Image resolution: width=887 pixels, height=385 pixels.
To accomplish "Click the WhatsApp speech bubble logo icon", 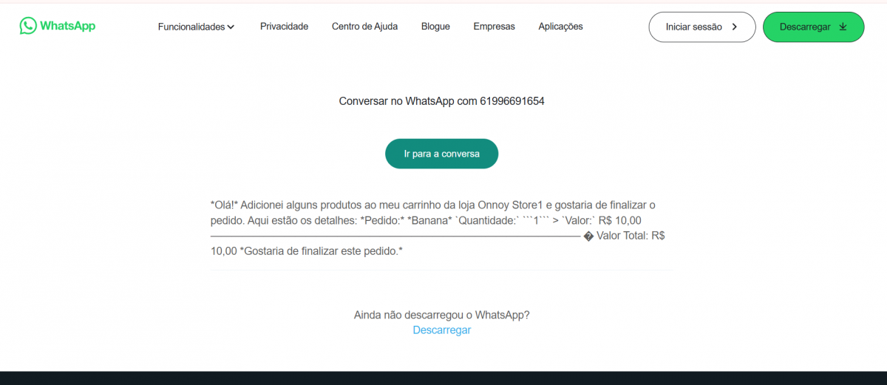I will point(28,26).
